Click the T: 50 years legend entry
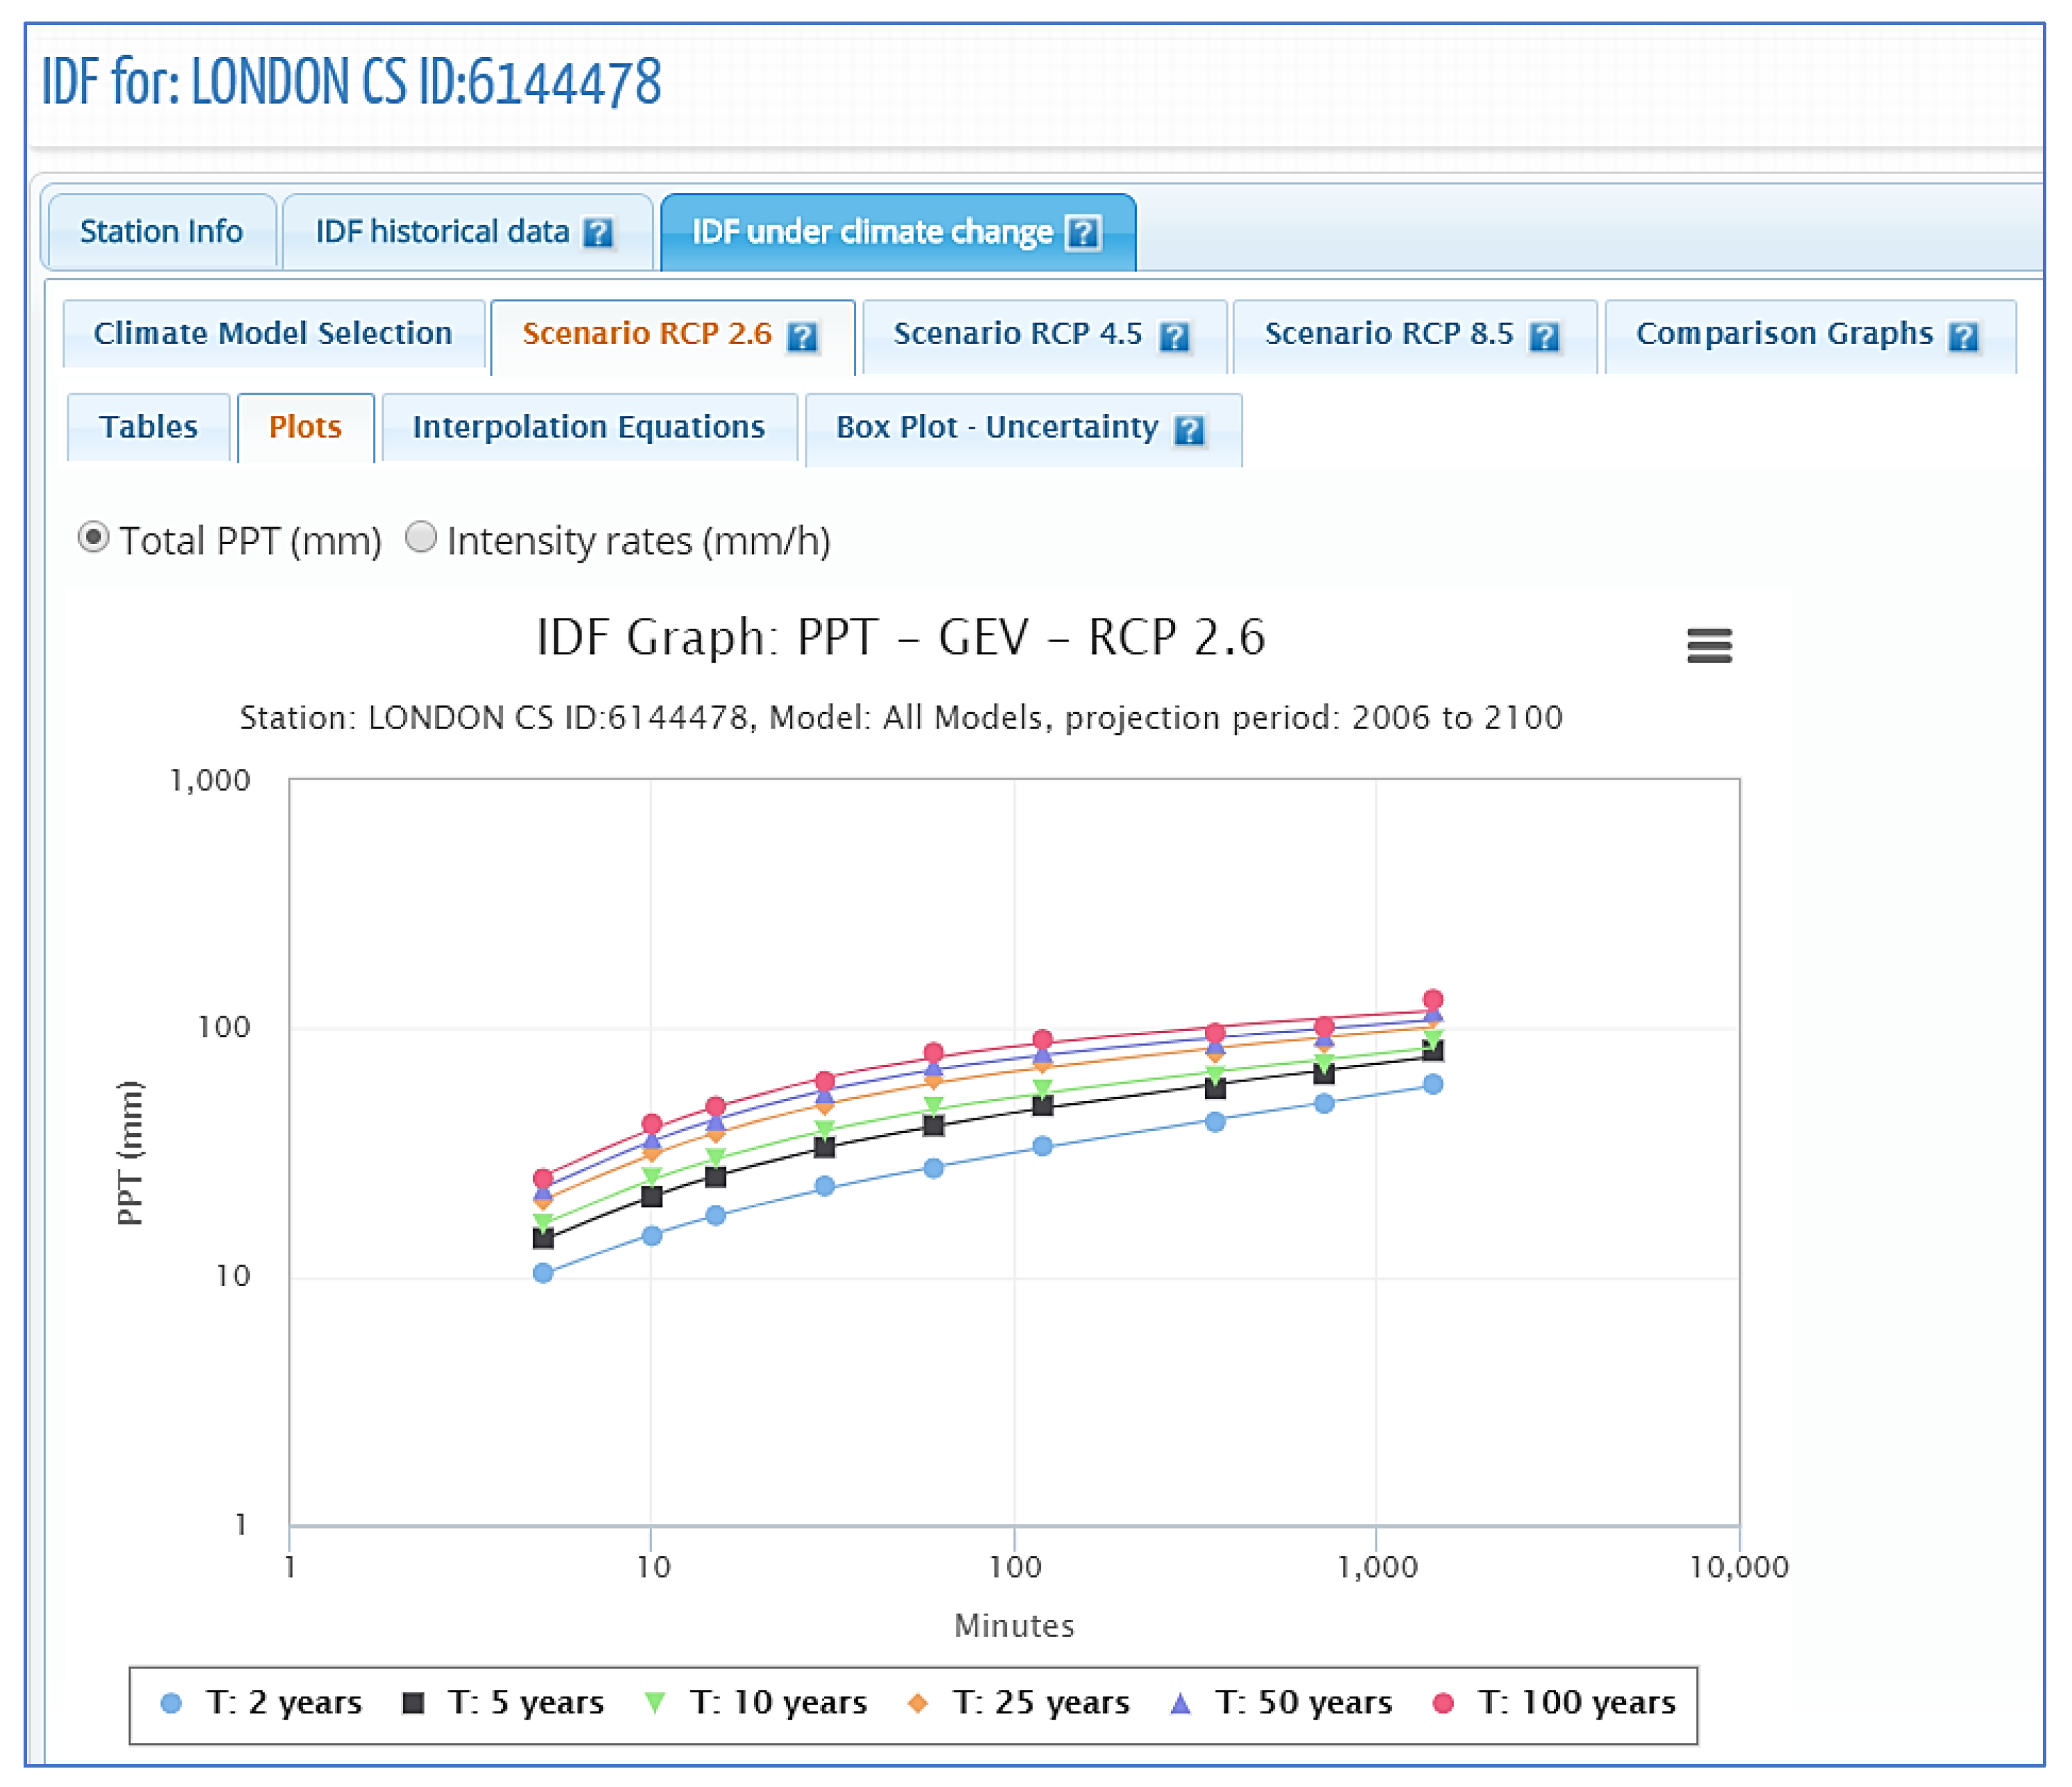The image size is (2072, 1787). point(1303,1703)
